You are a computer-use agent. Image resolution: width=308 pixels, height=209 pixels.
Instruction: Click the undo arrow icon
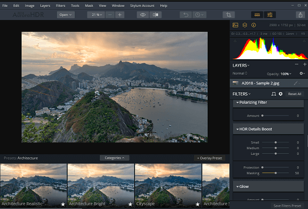(x=186, y=15)
